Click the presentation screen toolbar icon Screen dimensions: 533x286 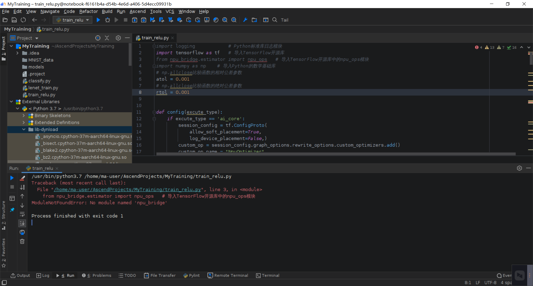tap(207, 20)
